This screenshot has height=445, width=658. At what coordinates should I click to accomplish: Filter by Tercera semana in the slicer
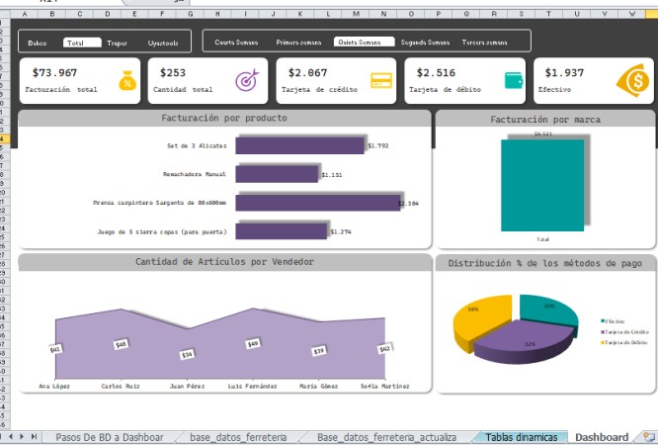coord(484,42)
